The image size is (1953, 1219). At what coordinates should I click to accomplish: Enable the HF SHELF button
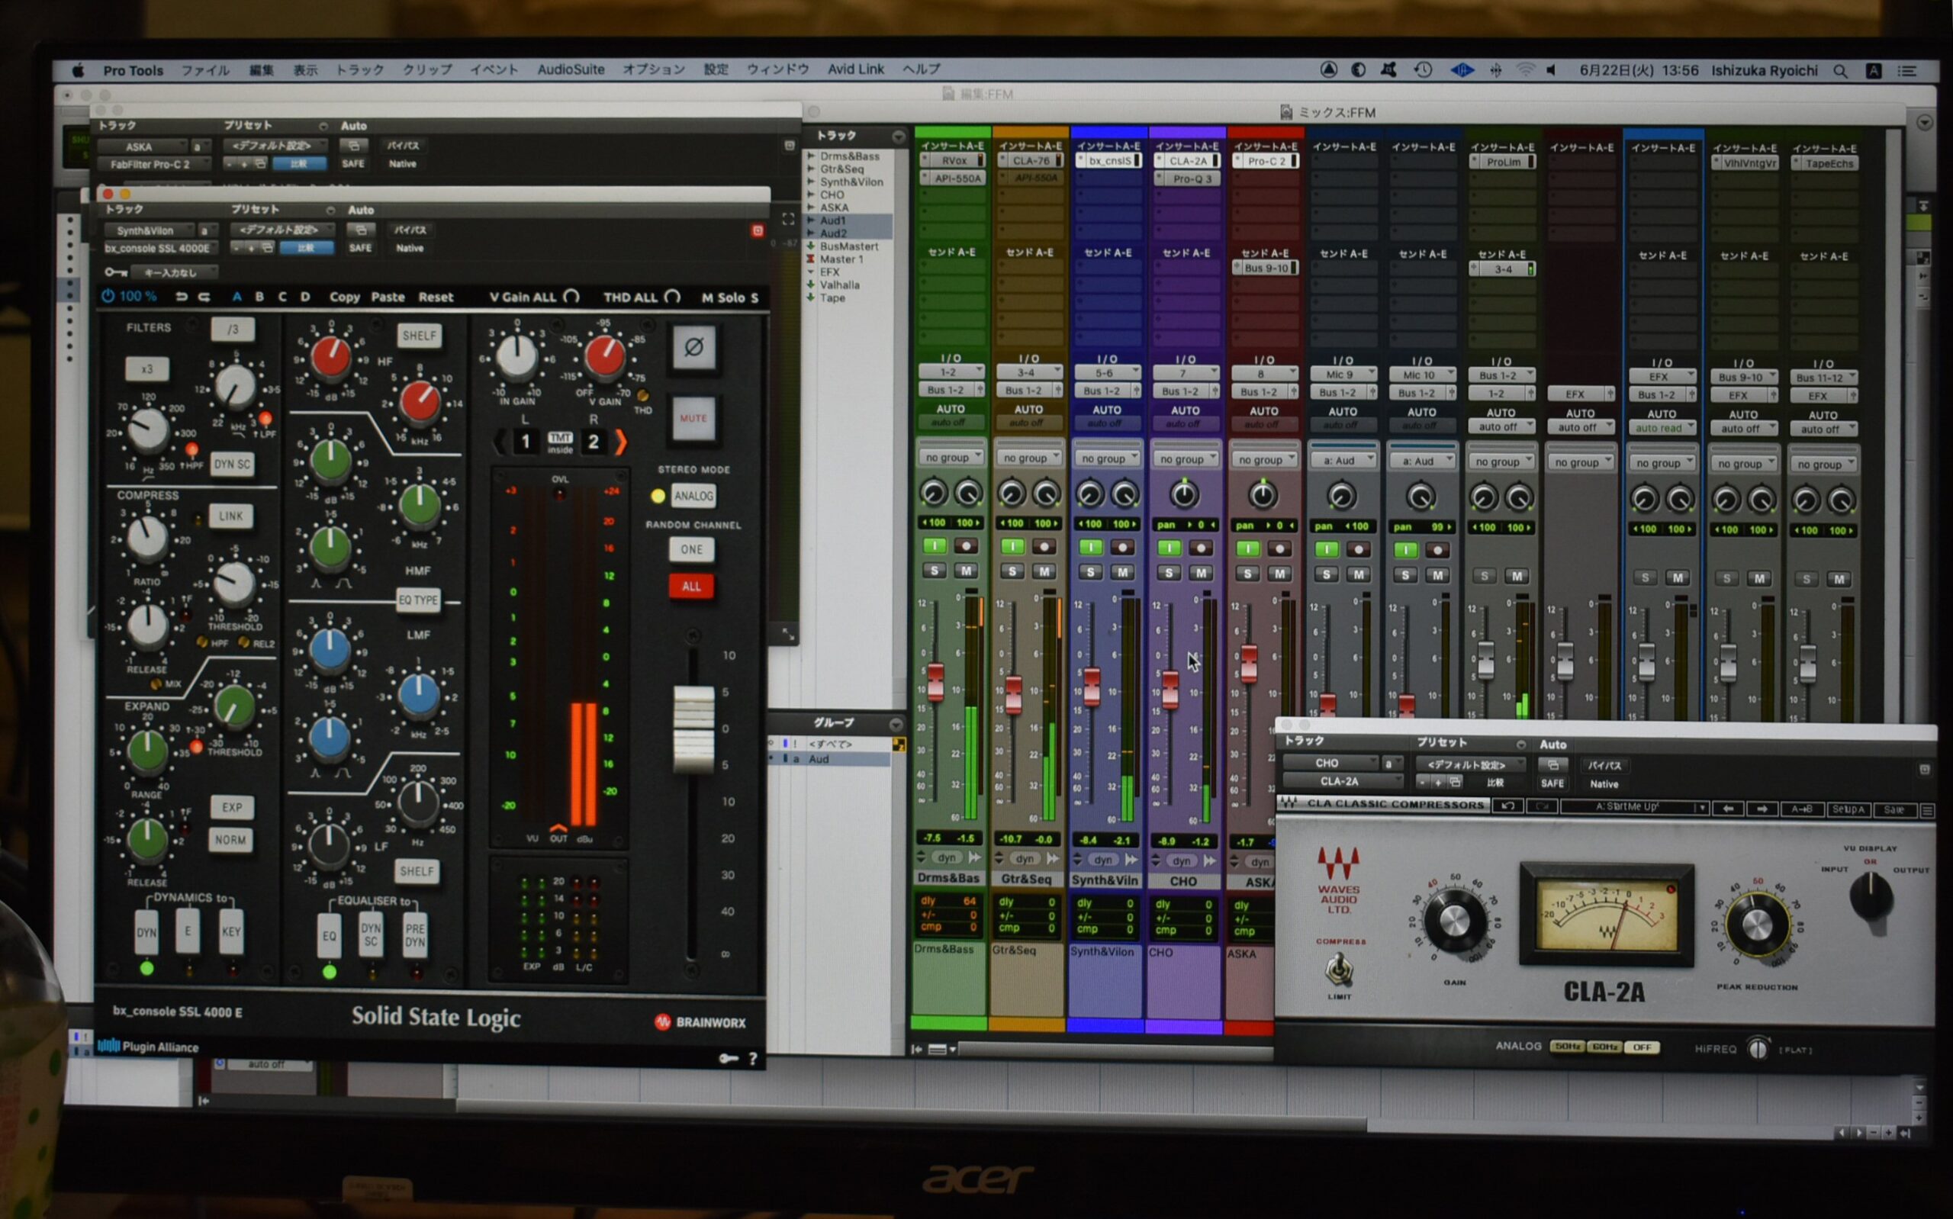pyautogui.click(x=419, y=336)
